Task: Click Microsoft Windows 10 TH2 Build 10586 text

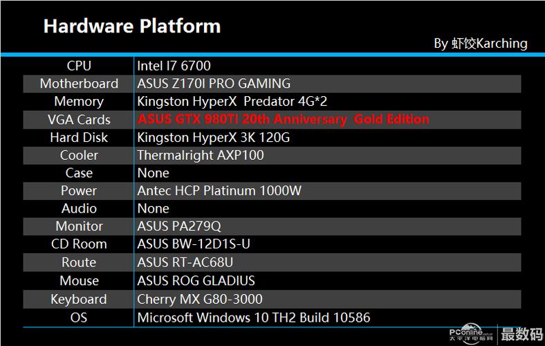Action: [254, 318]
